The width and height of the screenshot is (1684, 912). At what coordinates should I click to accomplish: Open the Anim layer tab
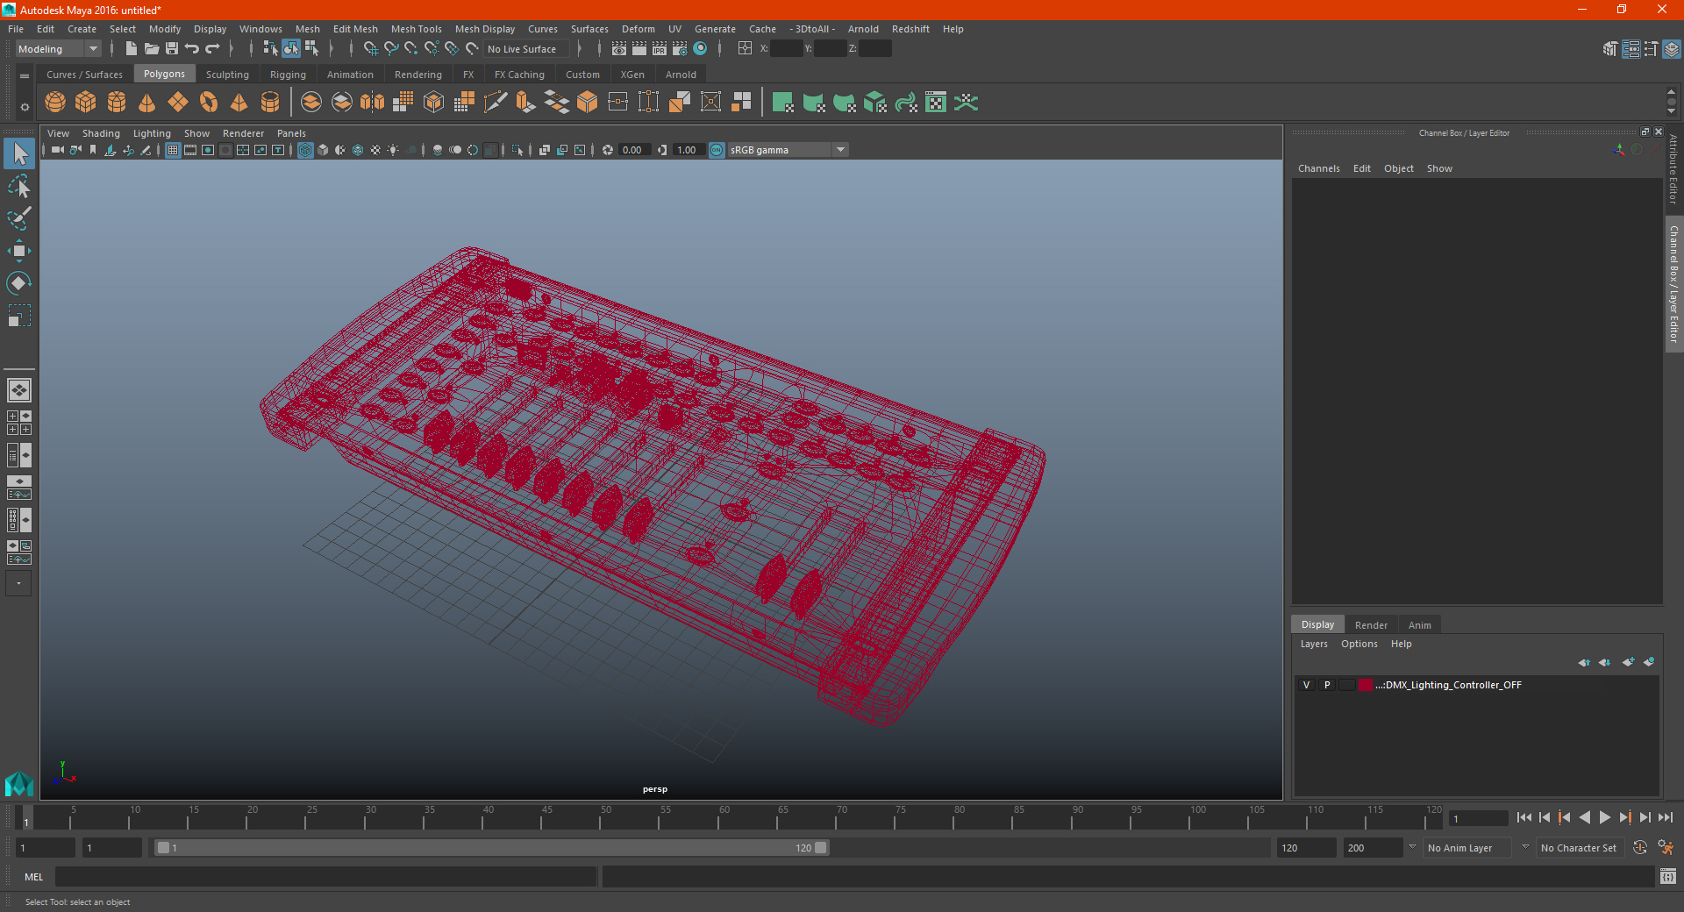pos(1419,625)
